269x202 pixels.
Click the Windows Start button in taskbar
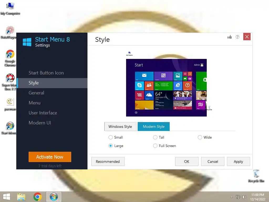click(x=7, y=197)
